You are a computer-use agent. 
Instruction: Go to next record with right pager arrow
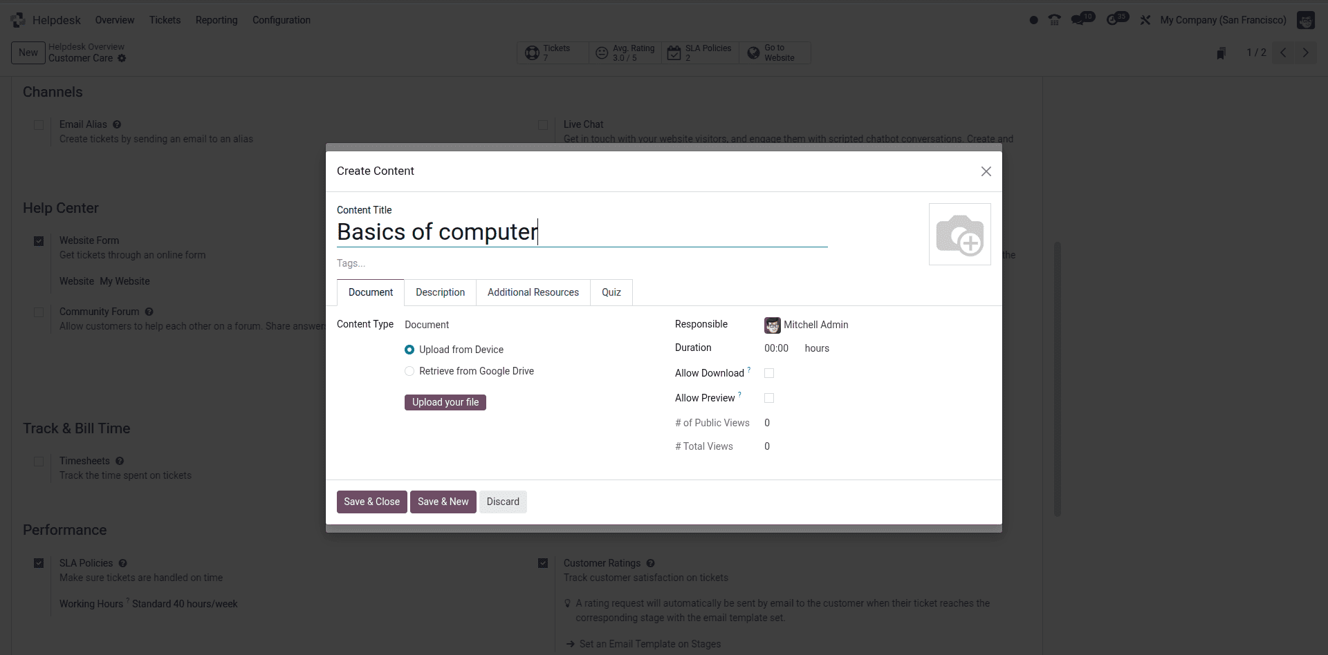(x=1306, y=53)
